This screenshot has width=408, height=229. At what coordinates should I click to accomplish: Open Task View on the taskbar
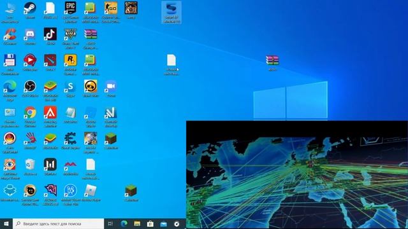tap(110, 224)
